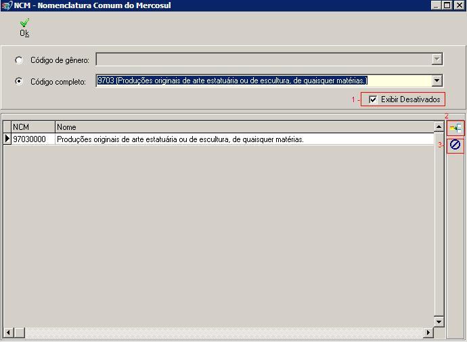Image resolution: width=467 pixels, height=343 pixels.
Task: Uncheck the Exibir Desativados checkbox
Action: click(373, 99)
